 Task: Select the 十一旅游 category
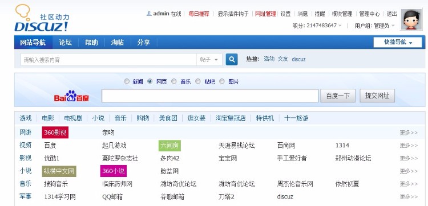point(296,118)
